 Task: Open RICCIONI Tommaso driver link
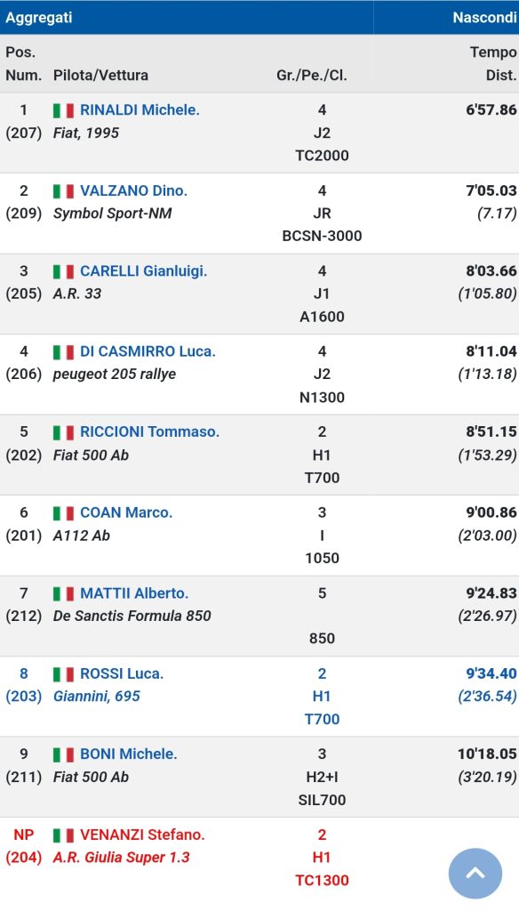[150, 431]
